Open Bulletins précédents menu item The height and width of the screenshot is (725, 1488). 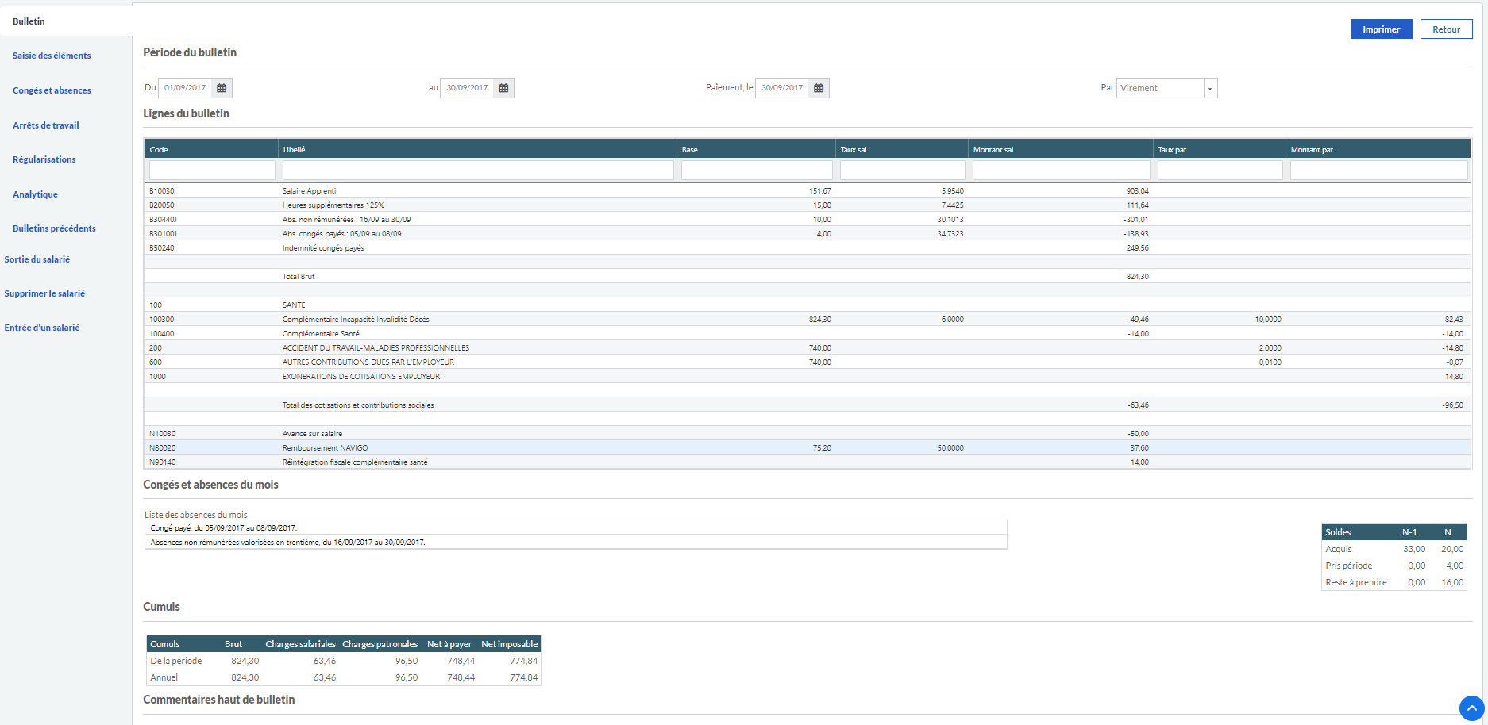[54, 228]
